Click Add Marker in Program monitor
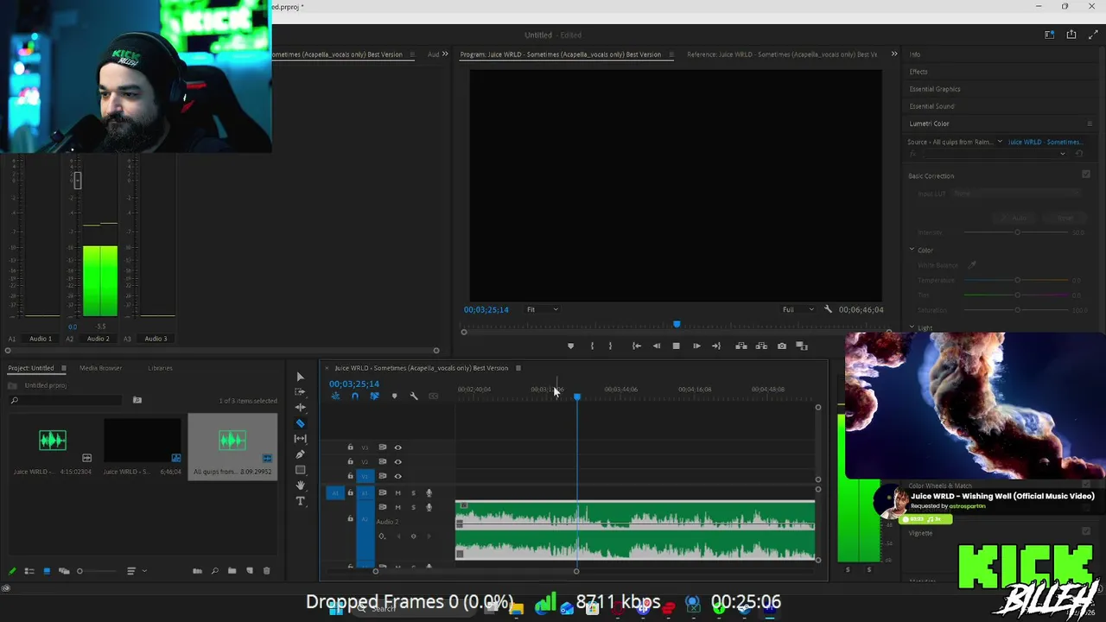The image size is (1106, 622). 570,346
